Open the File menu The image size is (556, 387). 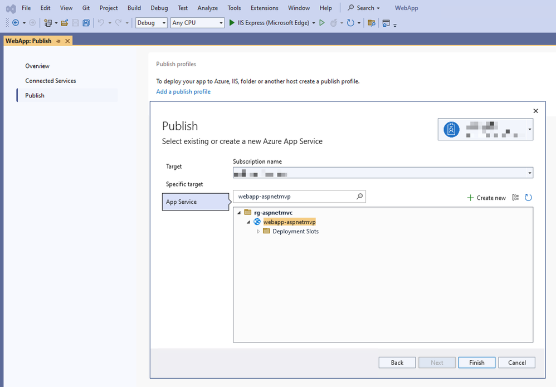(26, 8)
